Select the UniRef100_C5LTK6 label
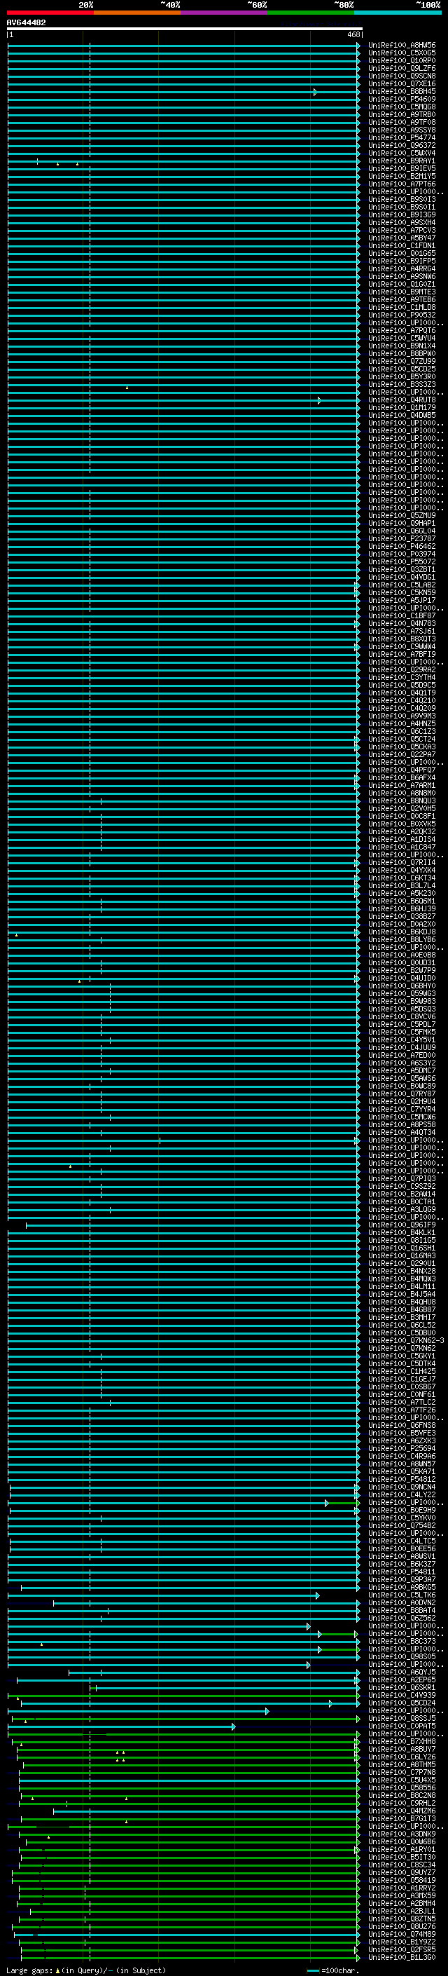 click(402, 1595)
